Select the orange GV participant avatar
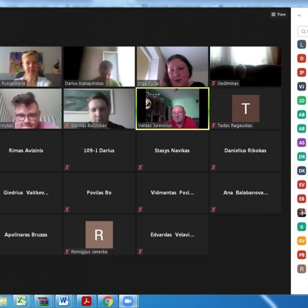Screen dimensions: 308x308 pos(302,241)
